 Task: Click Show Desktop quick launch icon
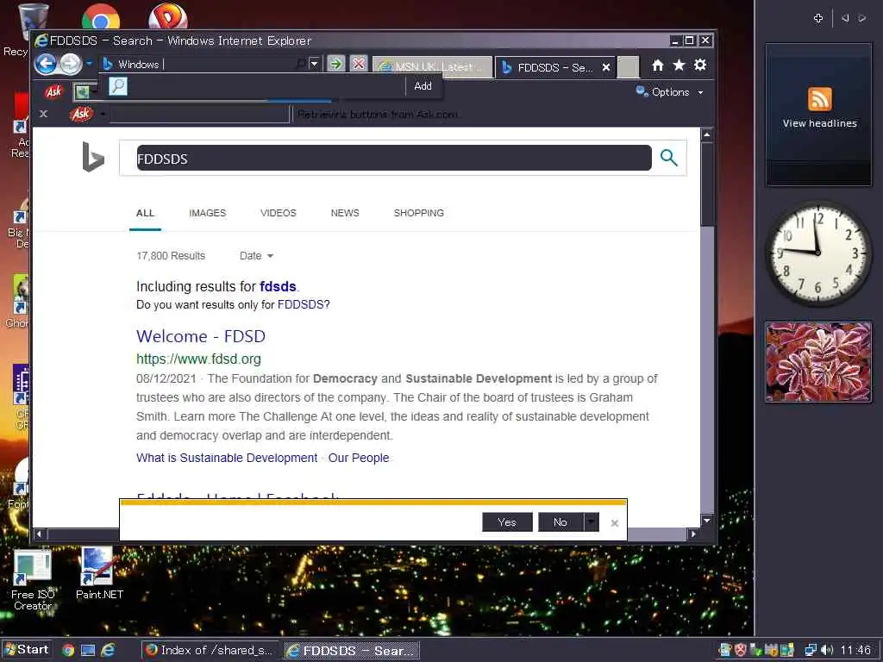click(x=88, y=651)
